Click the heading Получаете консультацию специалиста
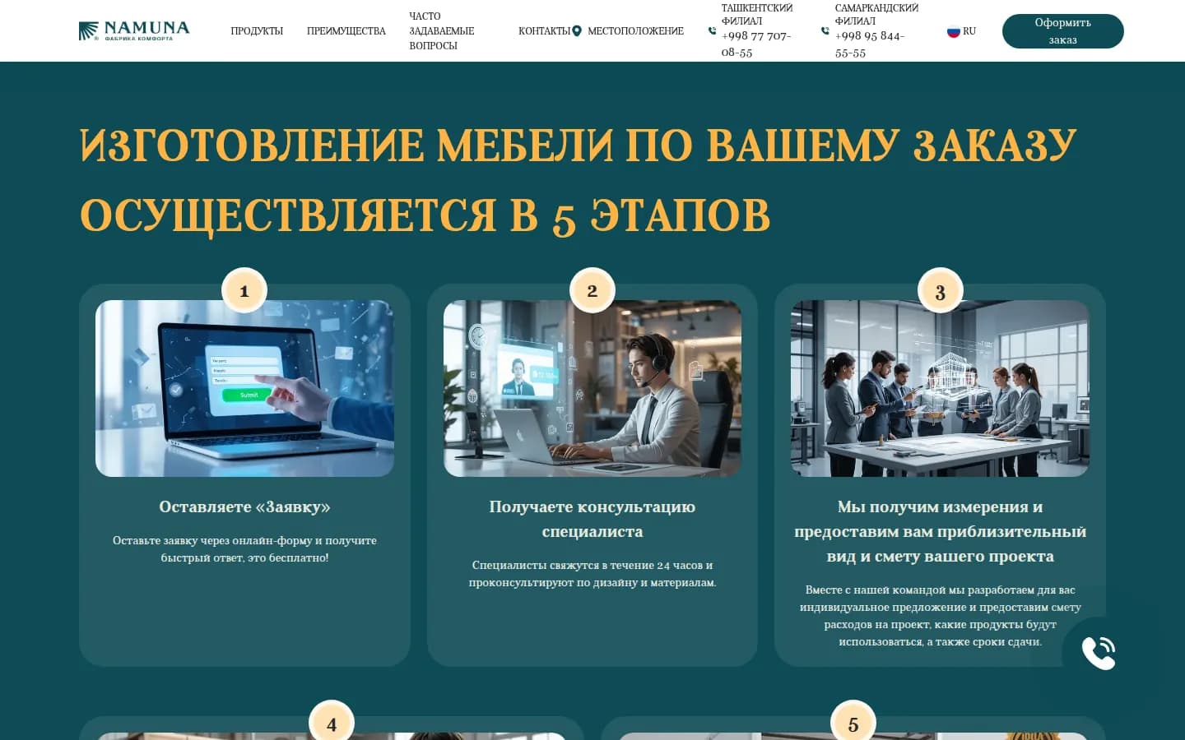Screen dimensions: 1185x740 pyautogui.click(x=592, y=520)
